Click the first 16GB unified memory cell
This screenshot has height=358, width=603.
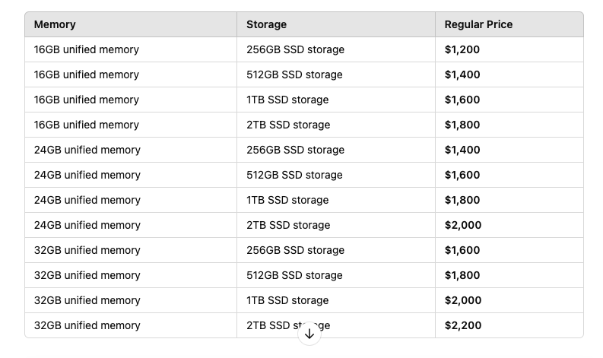87,49
